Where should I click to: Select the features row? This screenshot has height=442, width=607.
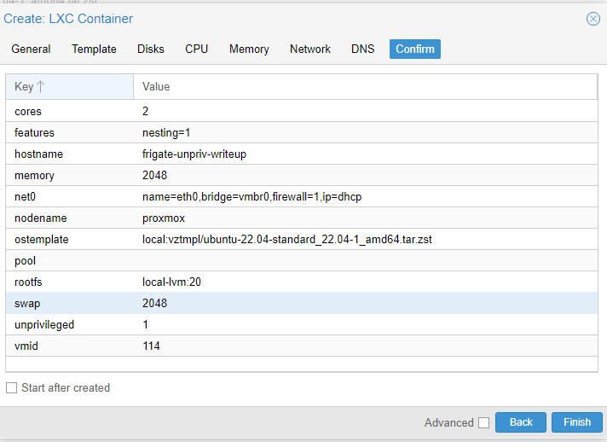pyautogui.click(x=302, y=133)
